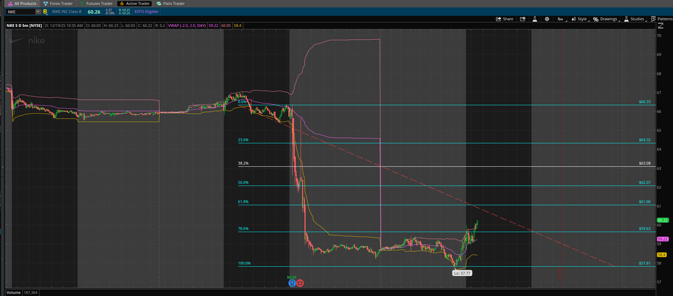Screen dimensions: 673x296
Task: Click the Studies flask icon
Action: pyautogui.click(x=626, y=19)
